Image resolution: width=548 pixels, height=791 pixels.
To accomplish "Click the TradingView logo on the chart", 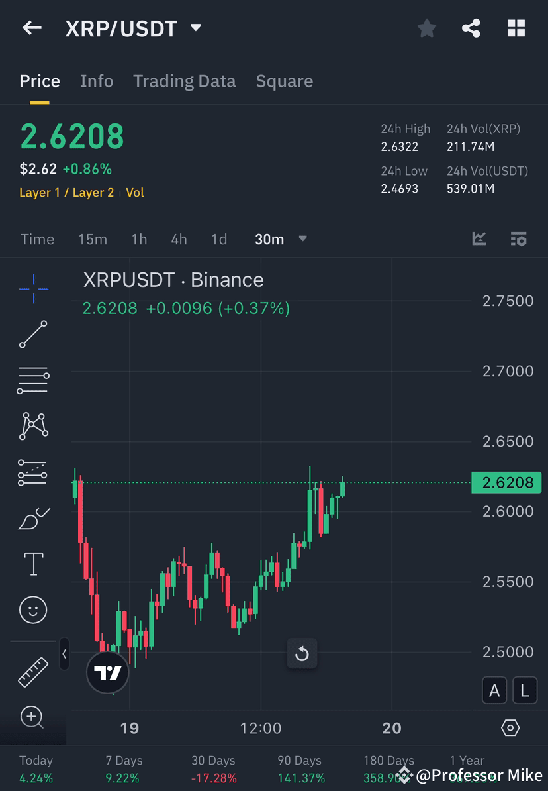I will click(x=107, y=672).
